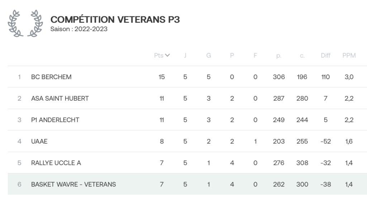Toggle the Pts column sort arrow
This screenshot has width=367, height=204.
pyautogui.click(x=167, y=55)
